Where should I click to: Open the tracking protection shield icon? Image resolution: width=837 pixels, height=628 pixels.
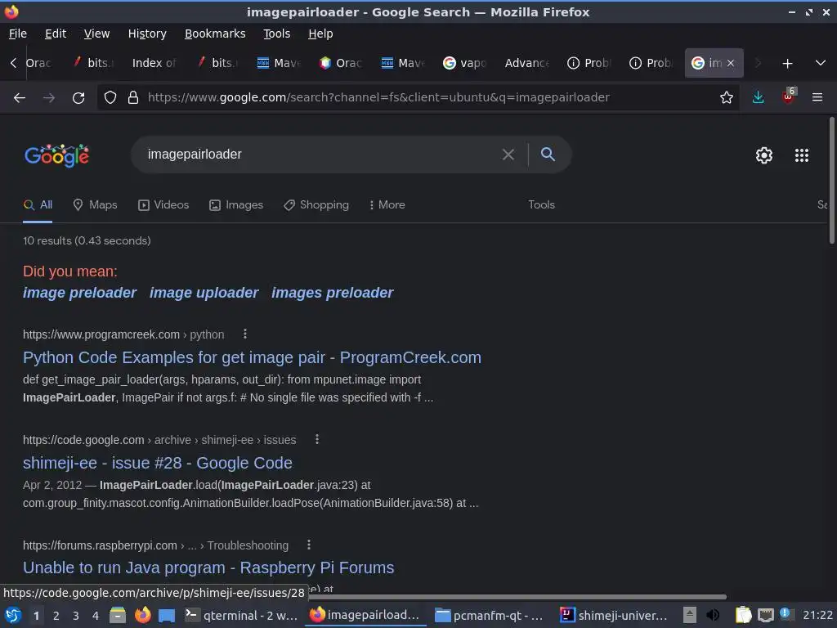point(110,97)
